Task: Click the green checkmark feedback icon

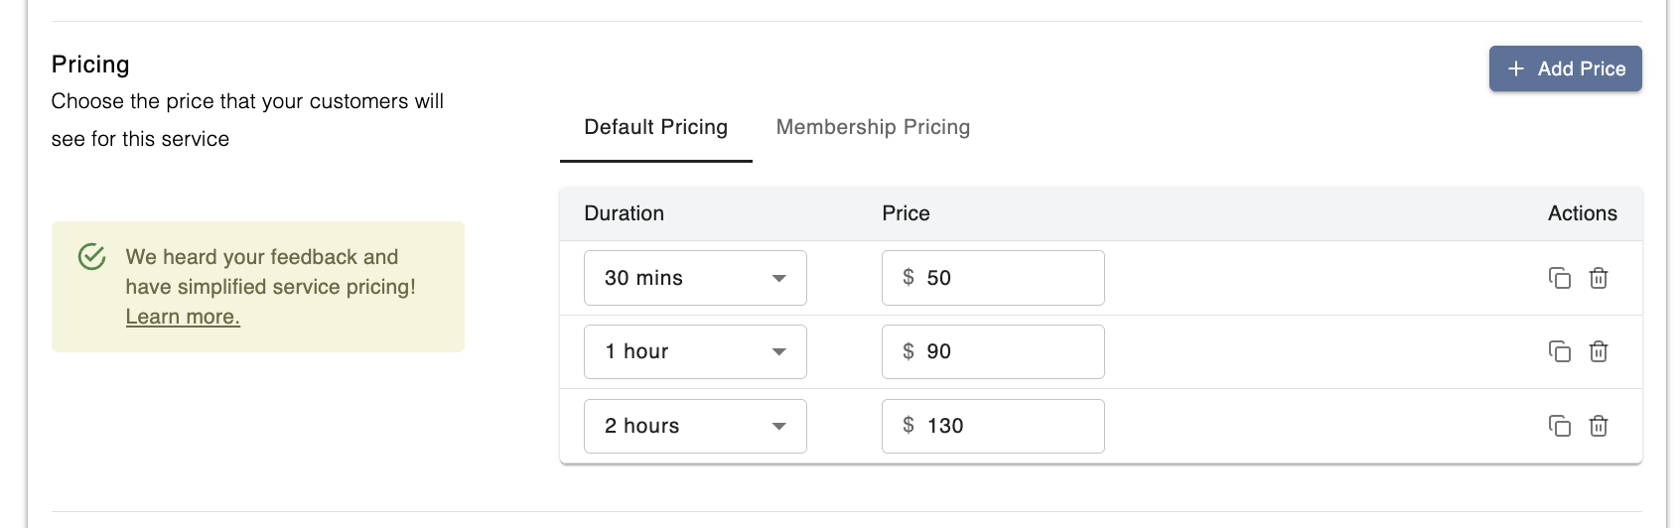Action: 92,257
